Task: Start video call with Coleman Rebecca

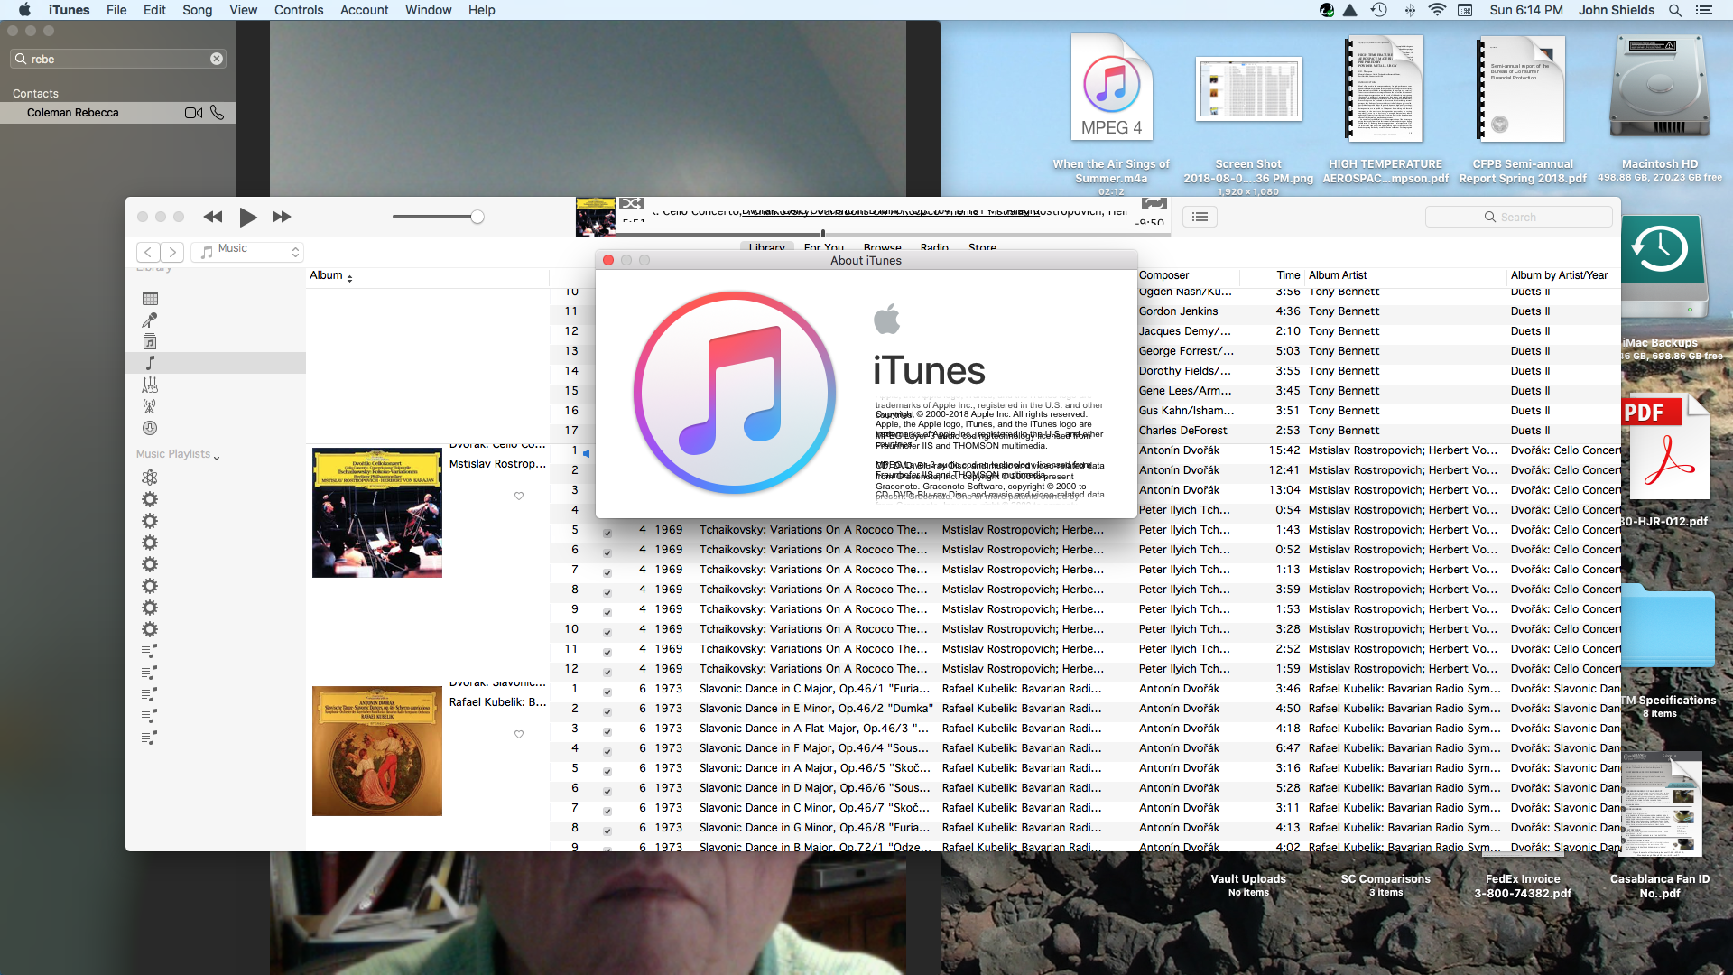Action: point(193,113)
